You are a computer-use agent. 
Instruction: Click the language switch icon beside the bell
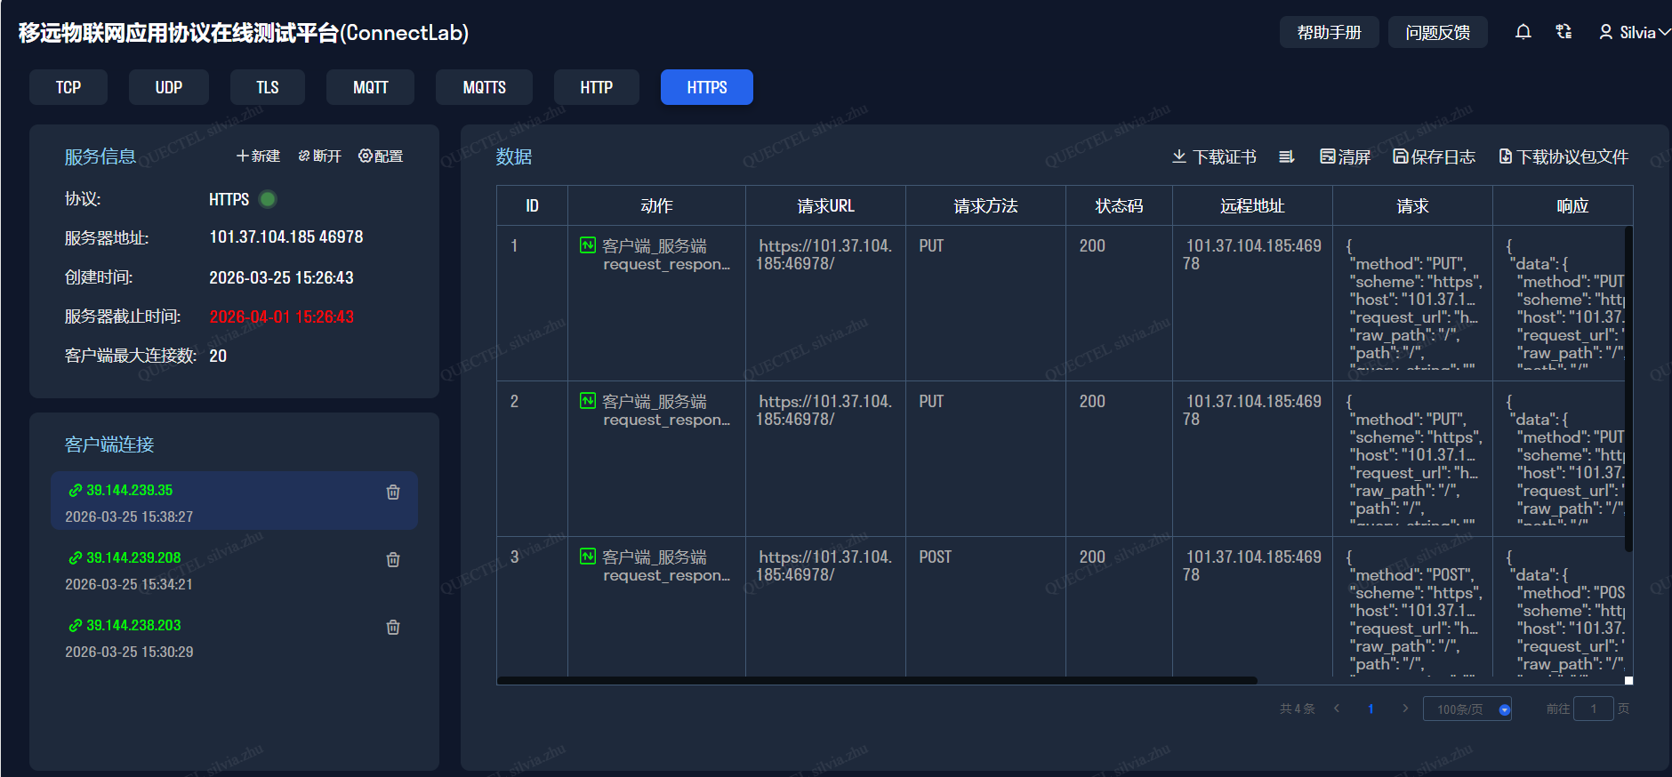1563,32
